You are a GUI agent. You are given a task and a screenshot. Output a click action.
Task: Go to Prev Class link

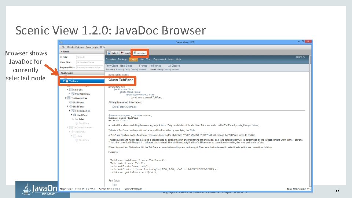pyautogui.click(x=112, y=66)
